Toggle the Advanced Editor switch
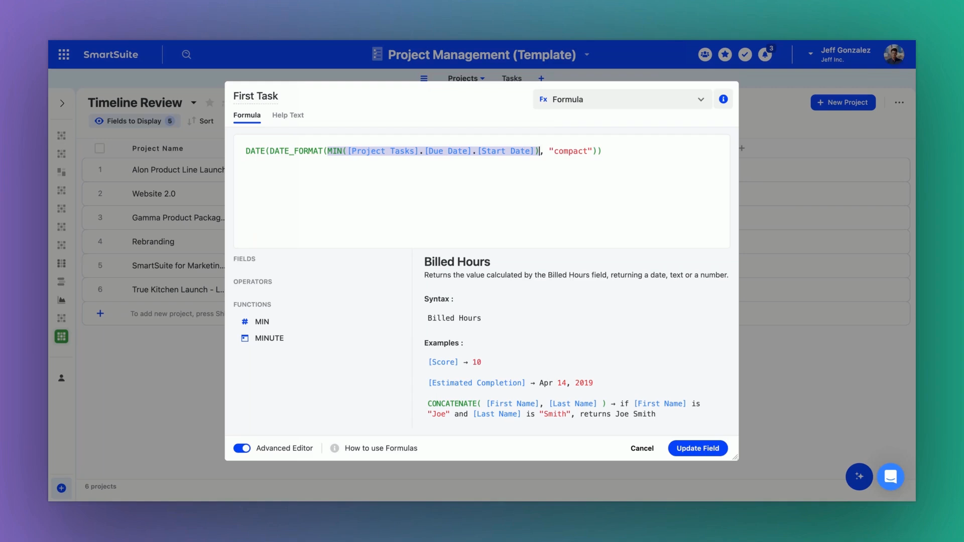 click(242, 448)
